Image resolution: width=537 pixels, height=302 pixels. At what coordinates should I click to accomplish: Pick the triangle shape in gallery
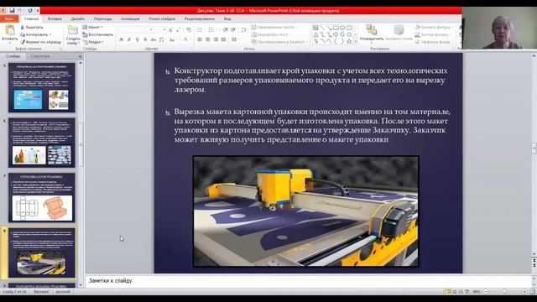point(315,34)
